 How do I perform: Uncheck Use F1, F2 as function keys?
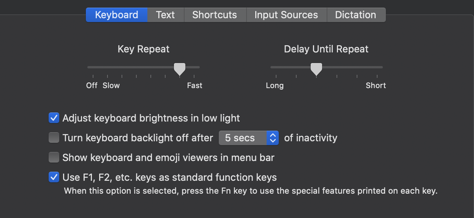[54, 177]
